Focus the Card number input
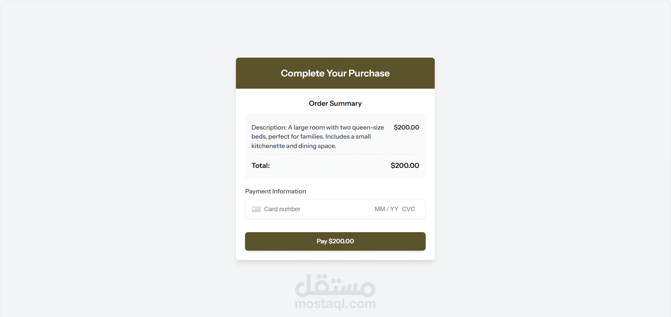671x317 pixels. coord(308,209)
